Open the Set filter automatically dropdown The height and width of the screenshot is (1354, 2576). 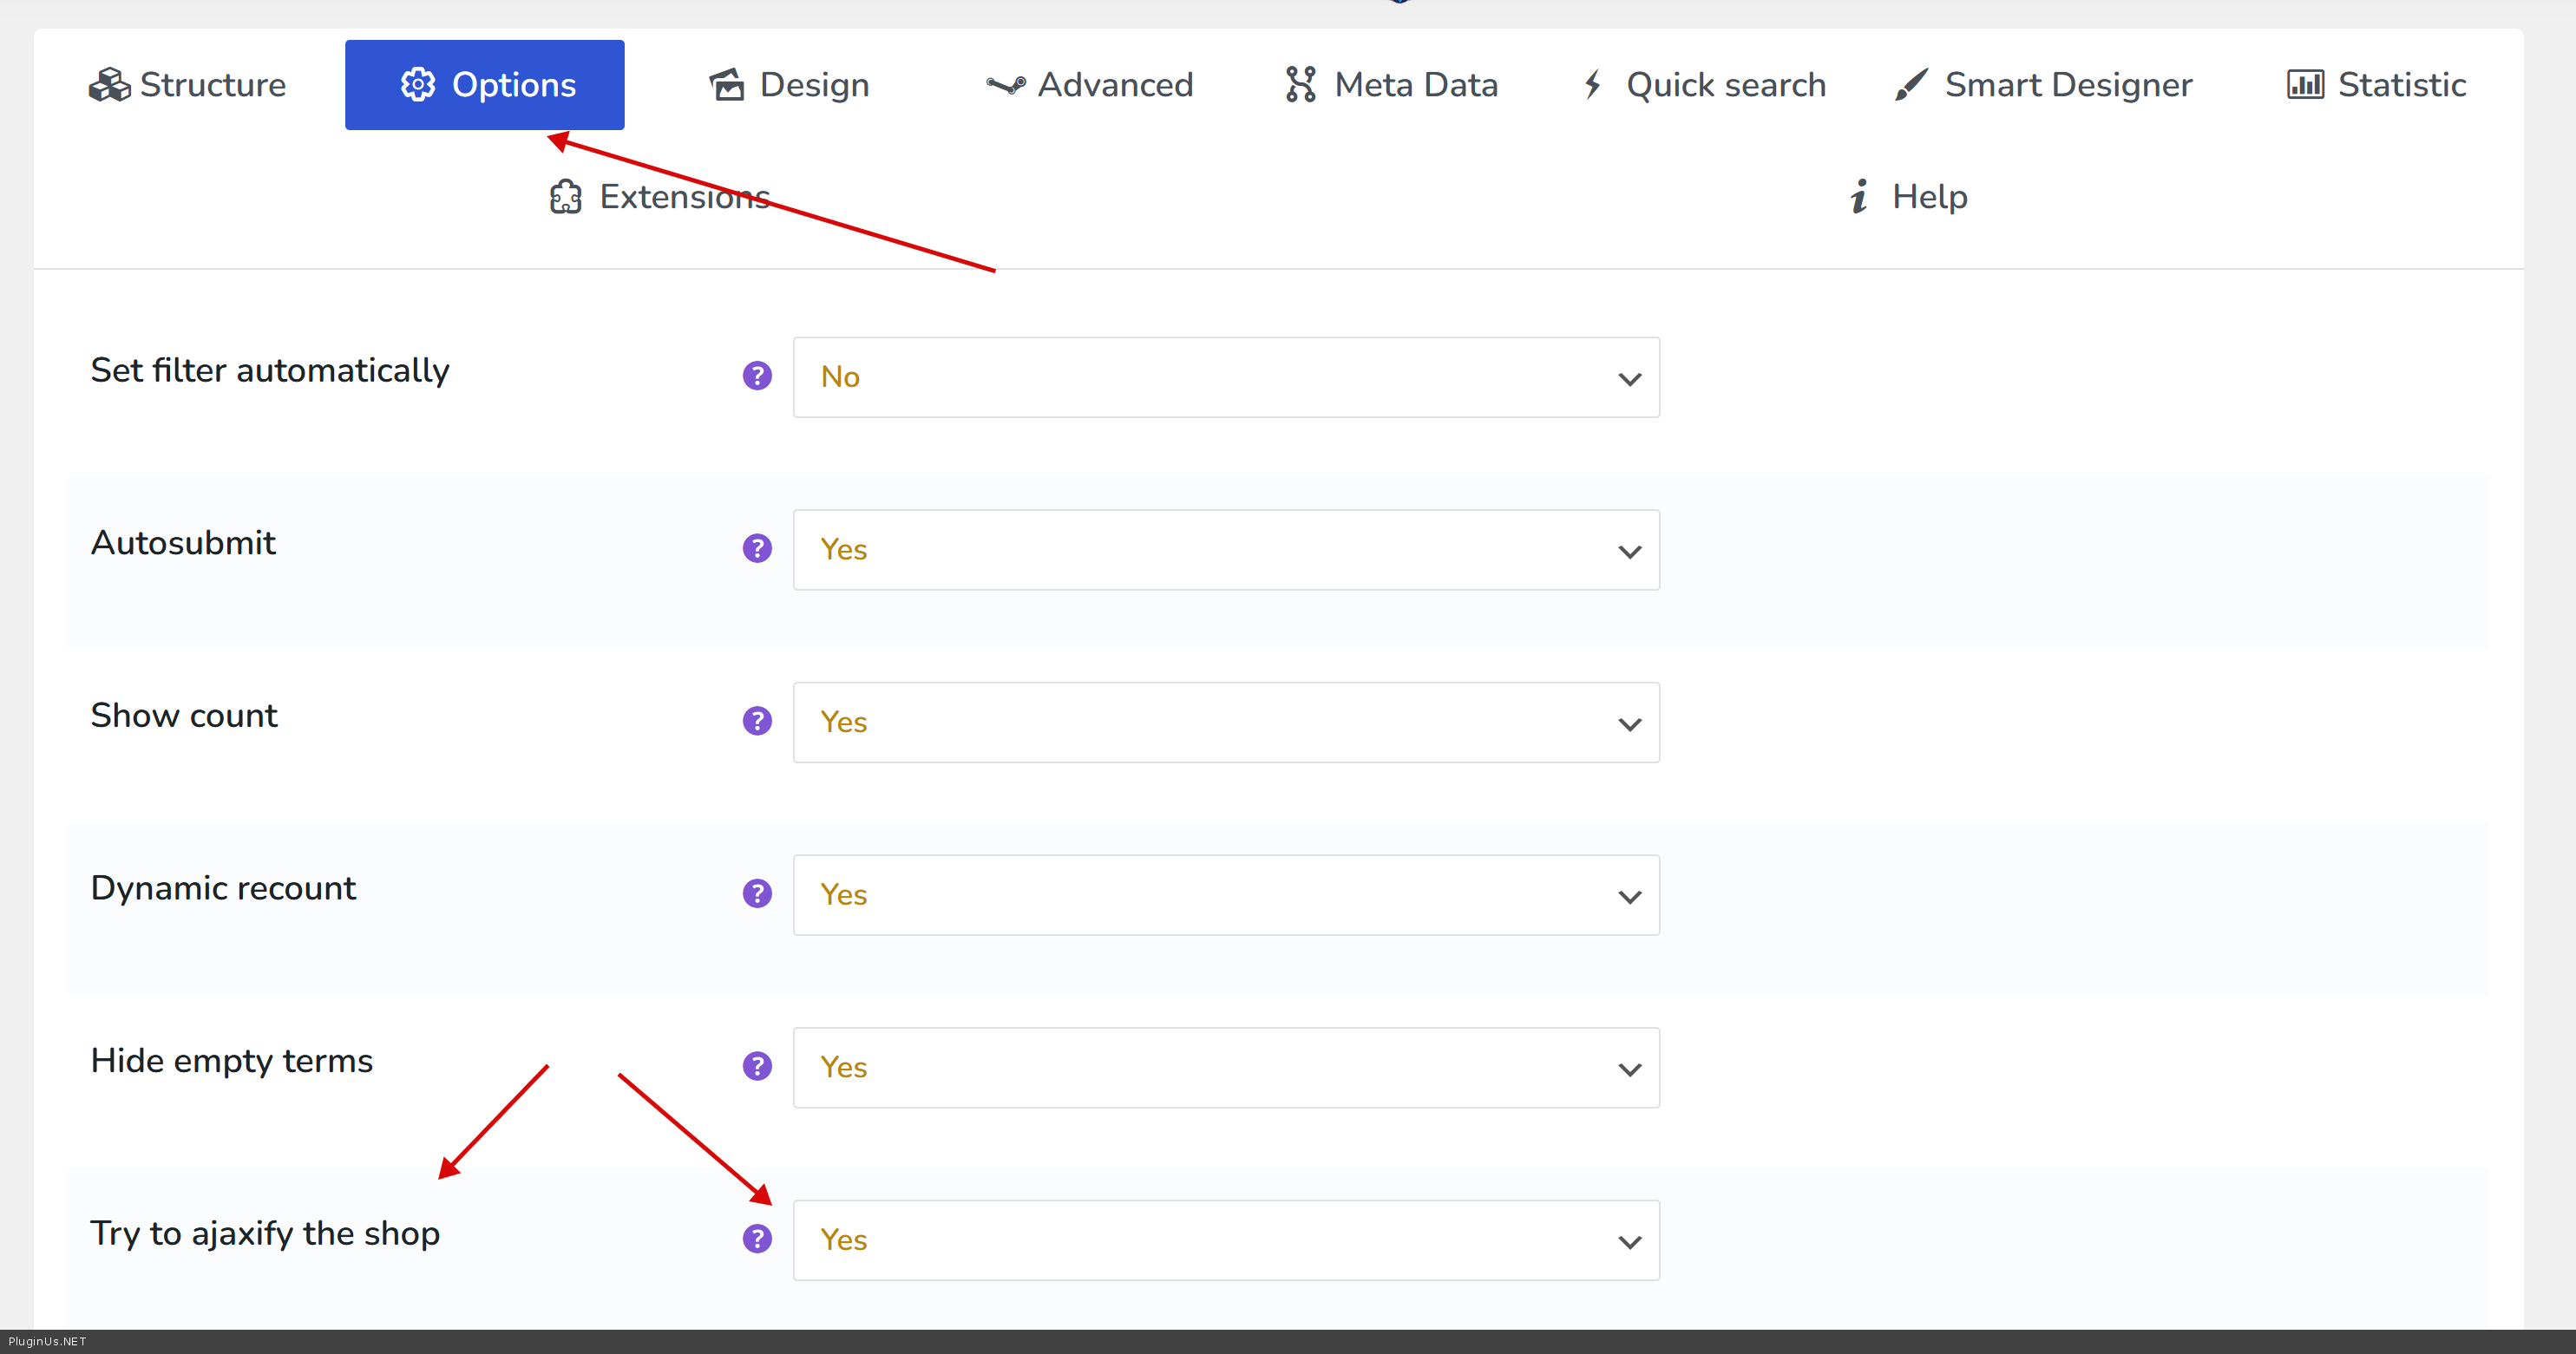1225,377
